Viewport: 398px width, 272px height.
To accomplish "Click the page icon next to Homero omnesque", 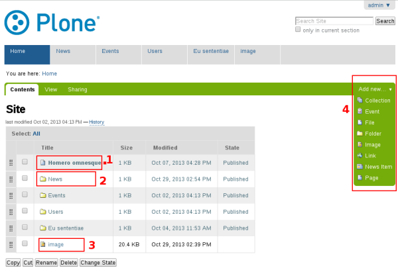I will point(43,163).
